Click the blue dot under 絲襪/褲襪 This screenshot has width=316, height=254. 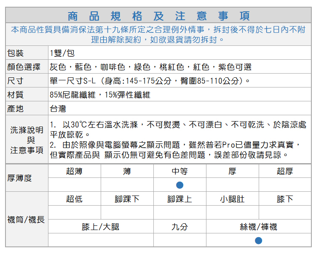point(259,241)
